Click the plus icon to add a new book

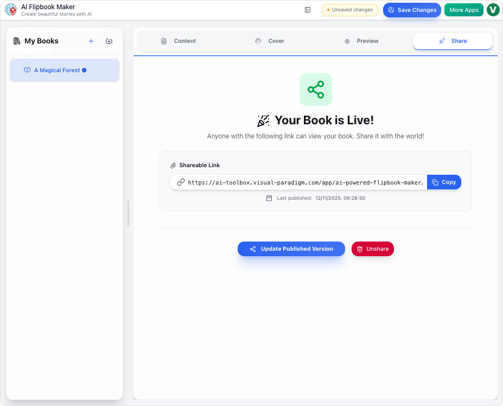91,41
